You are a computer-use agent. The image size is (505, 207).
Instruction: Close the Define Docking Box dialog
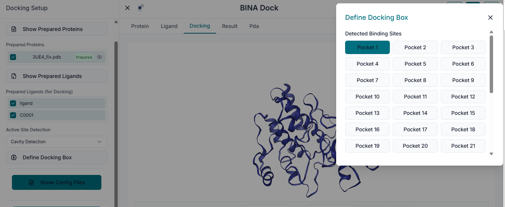(x=490, y=18)
